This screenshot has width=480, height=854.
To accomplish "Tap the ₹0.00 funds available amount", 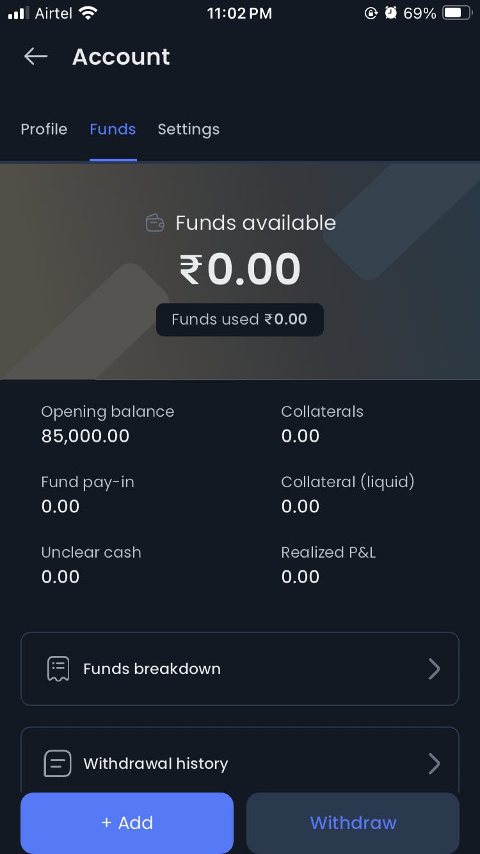I will point(240,268).
